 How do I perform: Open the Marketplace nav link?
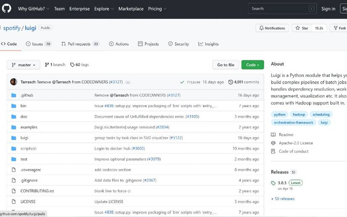tap(131, 9)
